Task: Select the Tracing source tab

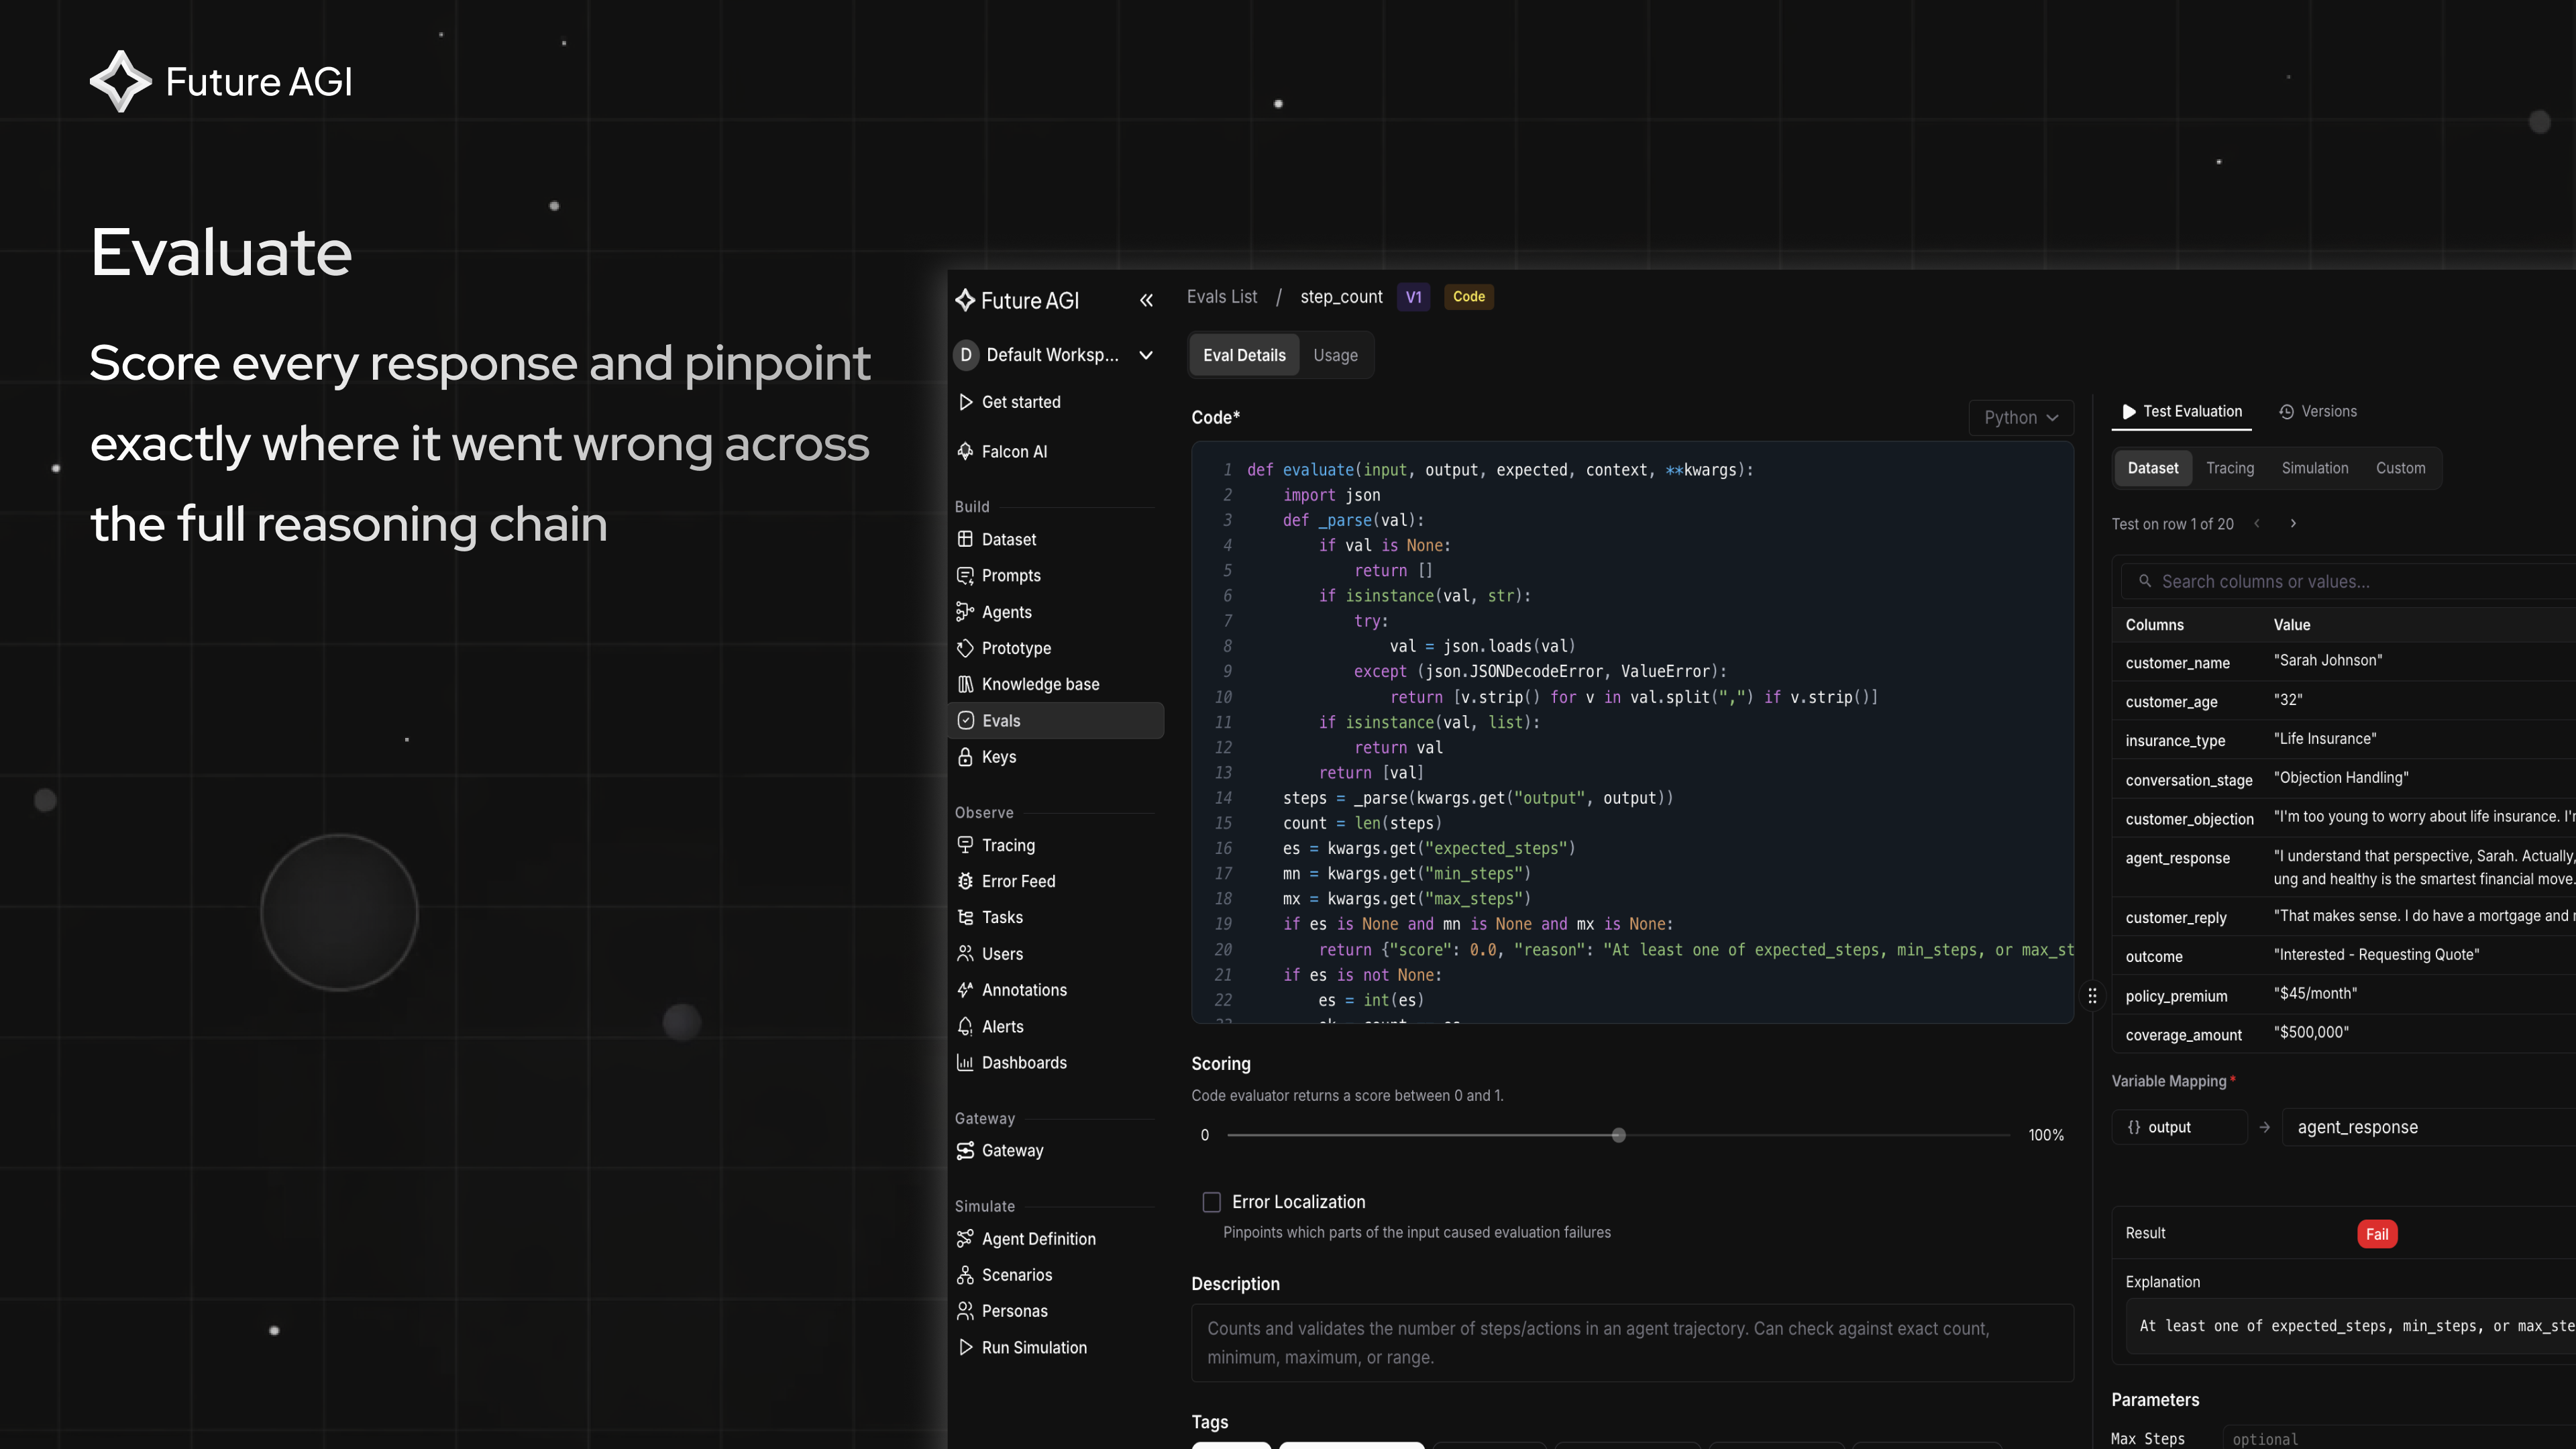Action: pos(2230,468)
